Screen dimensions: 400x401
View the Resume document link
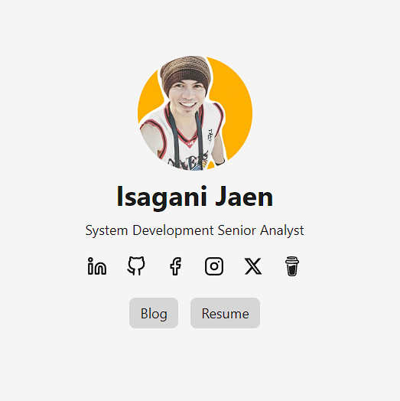(x=225, y=313)
